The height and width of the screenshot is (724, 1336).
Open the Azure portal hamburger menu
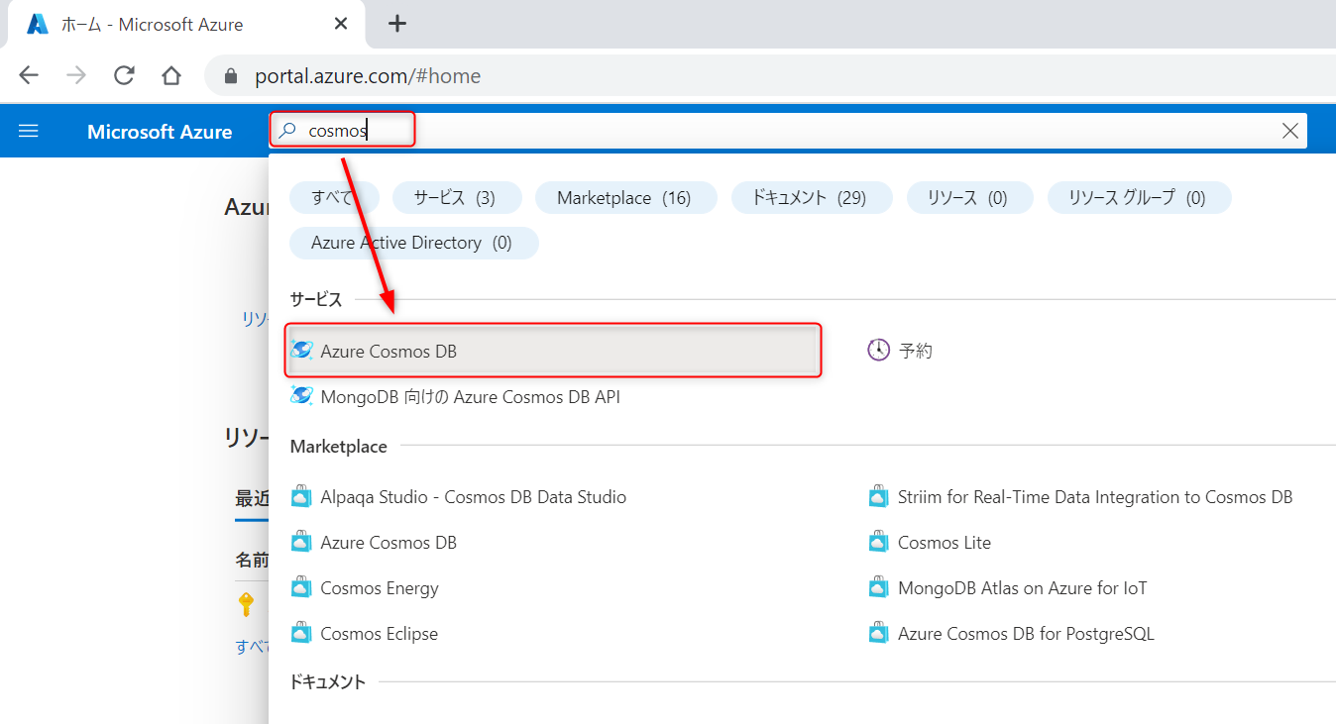(x=28, y=130)
